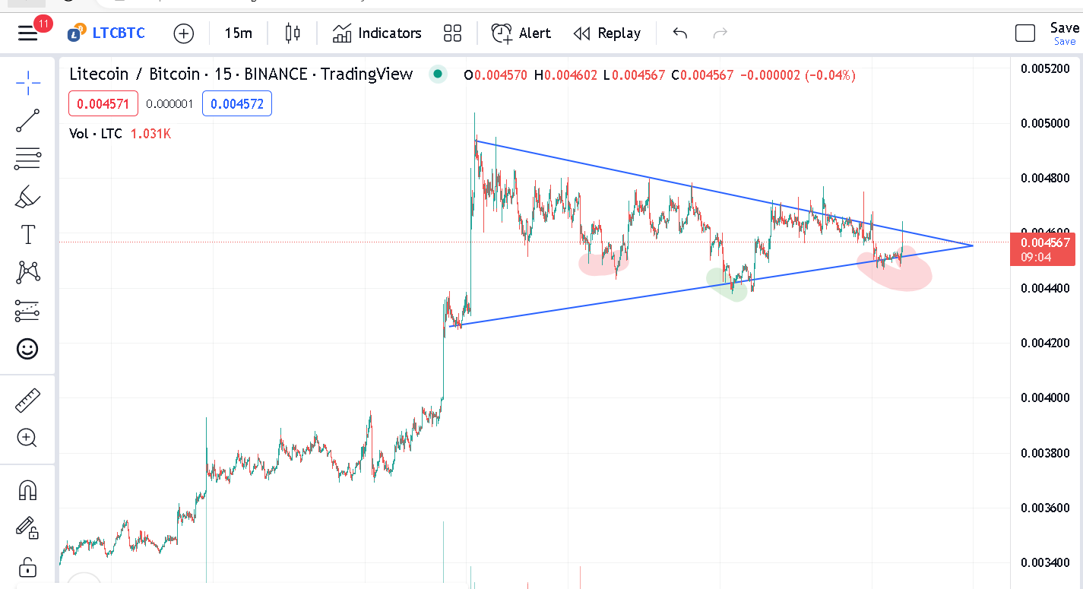Click the 0.004200 price axis label
1083x589 pixels.
coord(1045,344)
